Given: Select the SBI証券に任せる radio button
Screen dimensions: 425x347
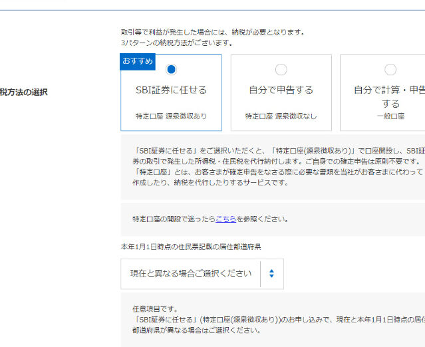Looking at the screenshot, I should (x=171, y=69).
